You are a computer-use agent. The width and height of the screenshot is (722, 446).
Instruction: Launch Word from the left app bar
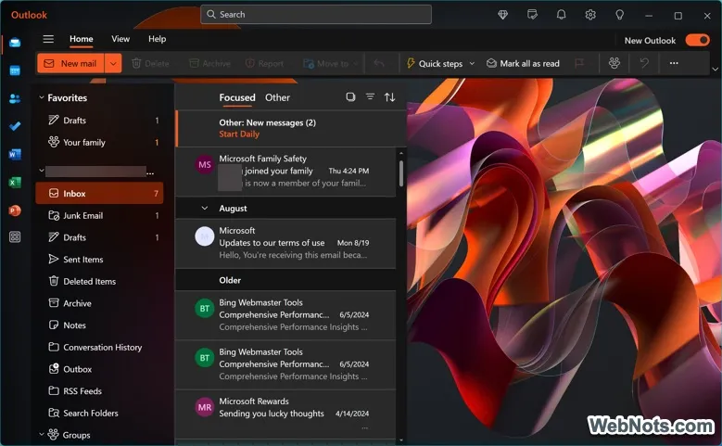coord(15,154)
